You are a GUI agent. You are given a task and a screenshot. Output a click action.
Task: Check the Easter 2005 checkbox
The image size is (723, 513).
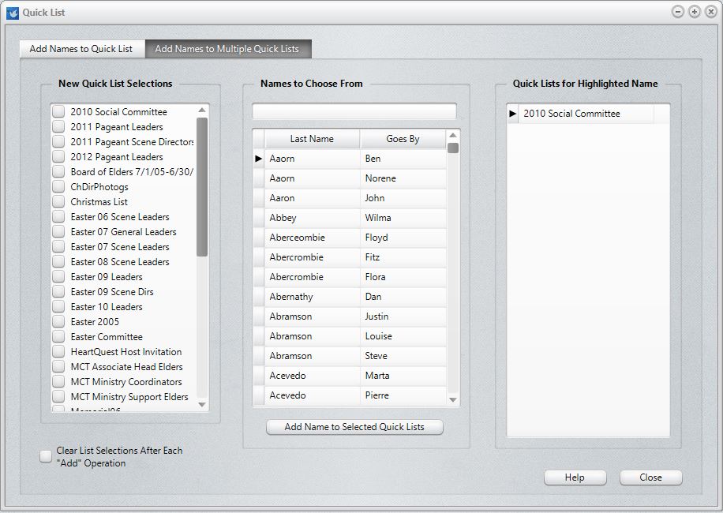point(58,322)
